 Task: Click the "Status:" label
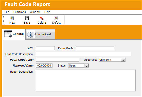click(x=62, y=66)
